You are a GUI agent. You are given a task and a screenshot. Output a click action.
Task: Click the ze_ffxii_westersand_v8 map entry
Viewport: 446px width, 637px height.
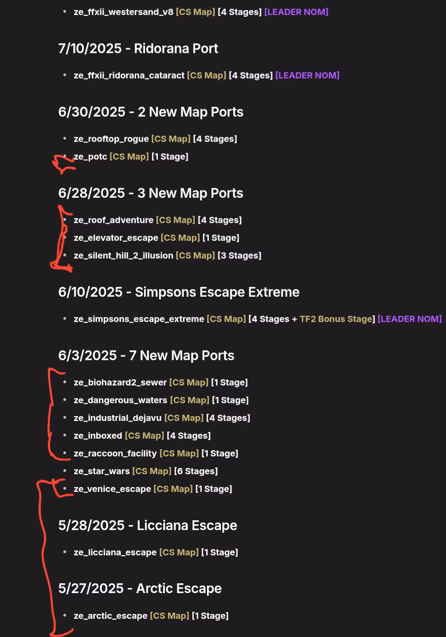(x=124, y=12)
